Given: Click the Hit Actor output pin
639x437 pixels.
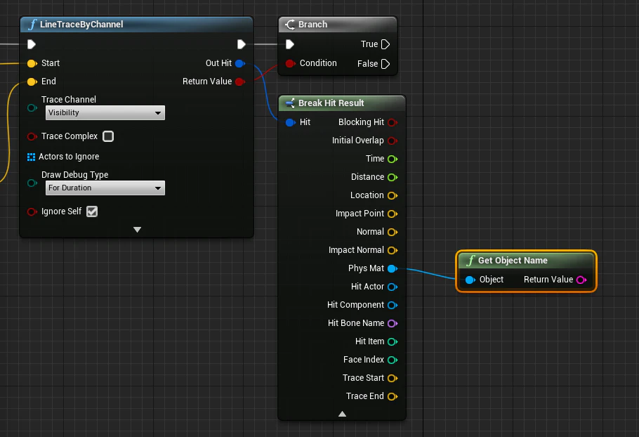Looking at the screenshot, I should tap(393, 287).
